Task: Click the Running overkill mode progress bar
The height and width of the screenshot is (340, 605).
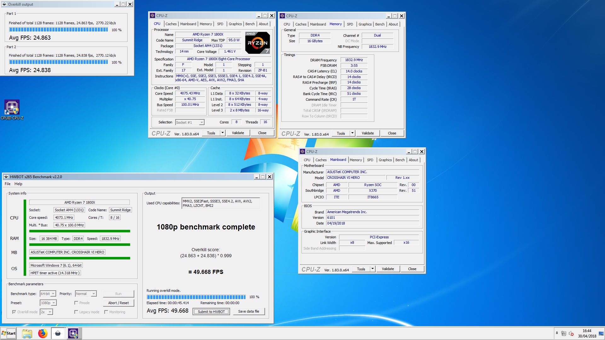Action: pyautogui.click(x=196, y=297)
